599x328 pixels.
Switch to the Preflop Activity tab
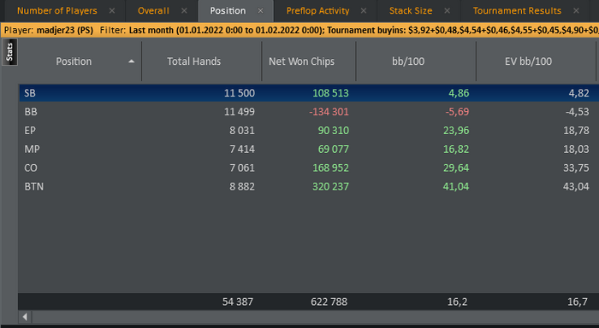317,11
